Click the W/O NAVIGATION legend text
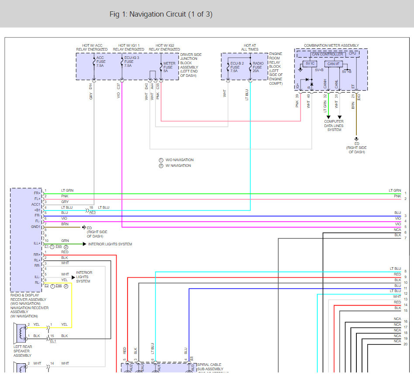Image resolution: width=414 pixels, height=379 pixels. [179, 160]
